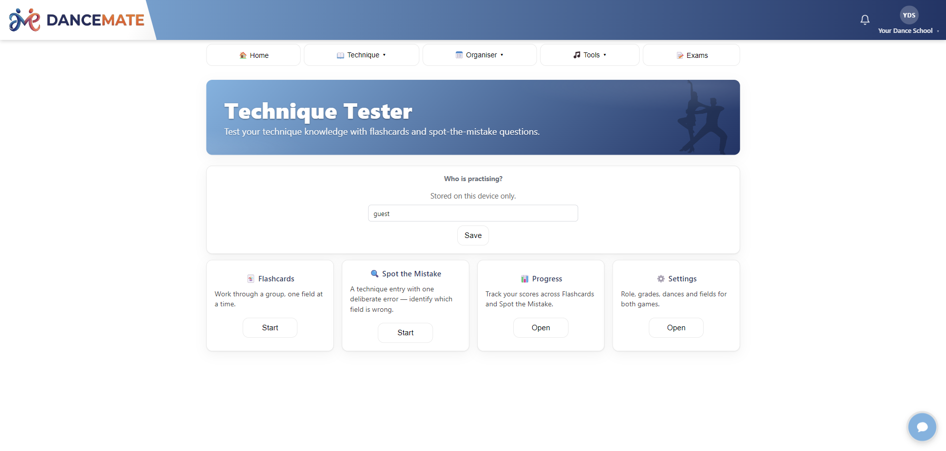Open the Settings page
Image resolution: width=946 pixels, height=451 pixels.
(x=676, y=328)
